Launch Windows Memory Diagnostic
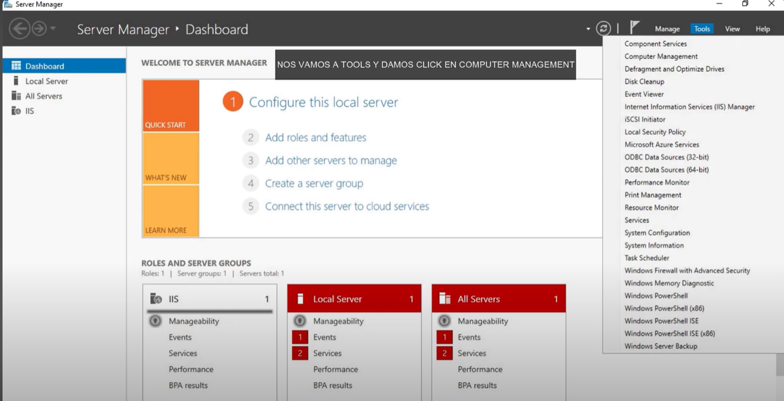This screenshot has width=784, height=401. point(669,283)
